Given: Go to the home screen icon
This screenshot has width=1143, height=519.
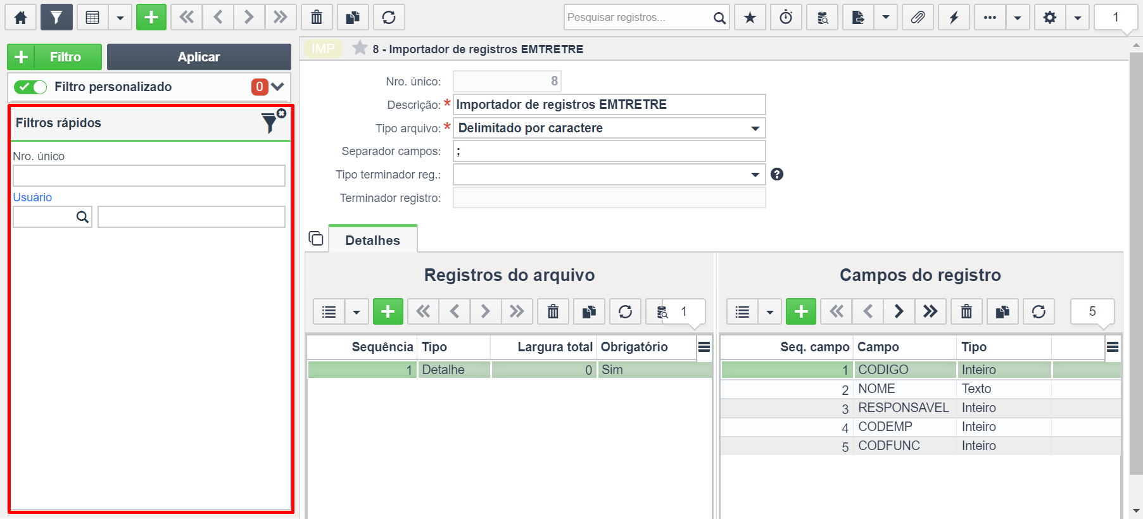Looking at the screenshot, I should [x=20, y=17].
